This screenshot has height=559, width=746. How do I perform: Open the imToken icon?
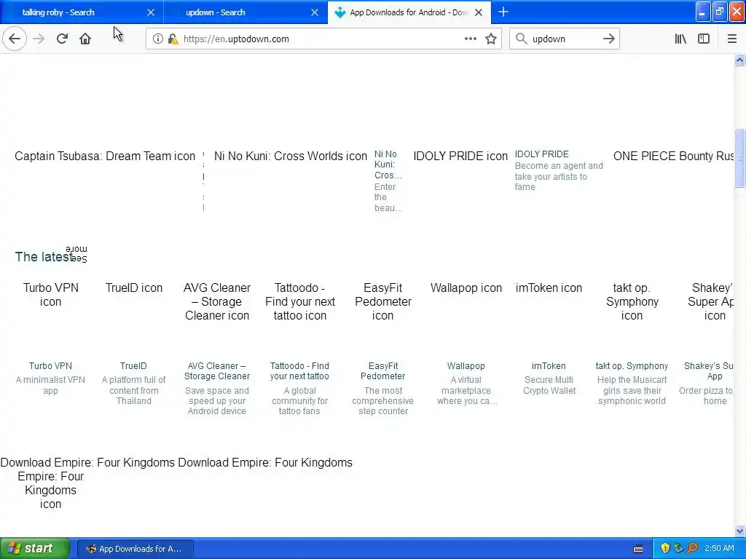[x=549, y=288]
